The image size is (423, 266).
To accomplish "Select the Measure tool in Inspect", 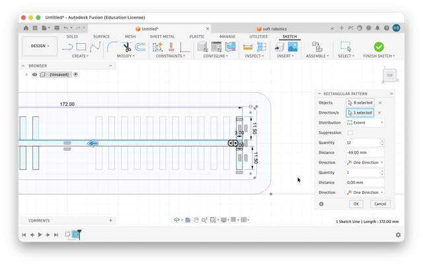I will coord(248,47).
